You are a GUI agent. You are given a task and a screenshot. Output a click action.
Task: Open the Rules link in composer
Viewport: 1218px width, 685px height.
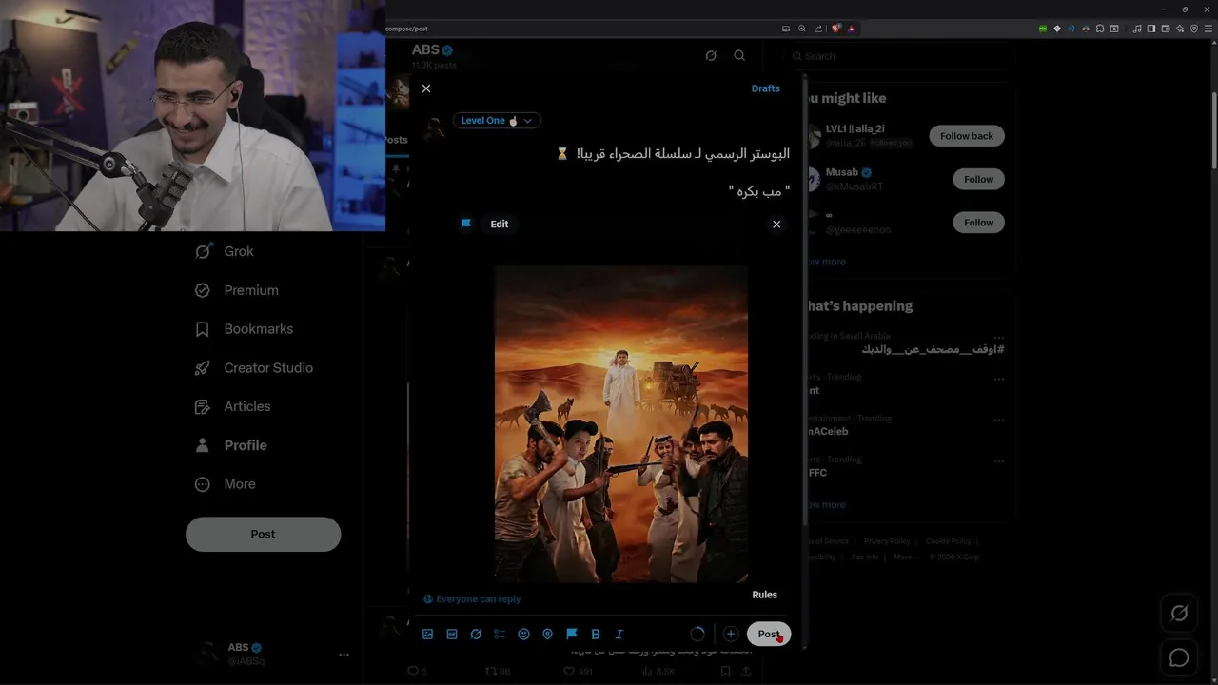(x=764, y=595)
